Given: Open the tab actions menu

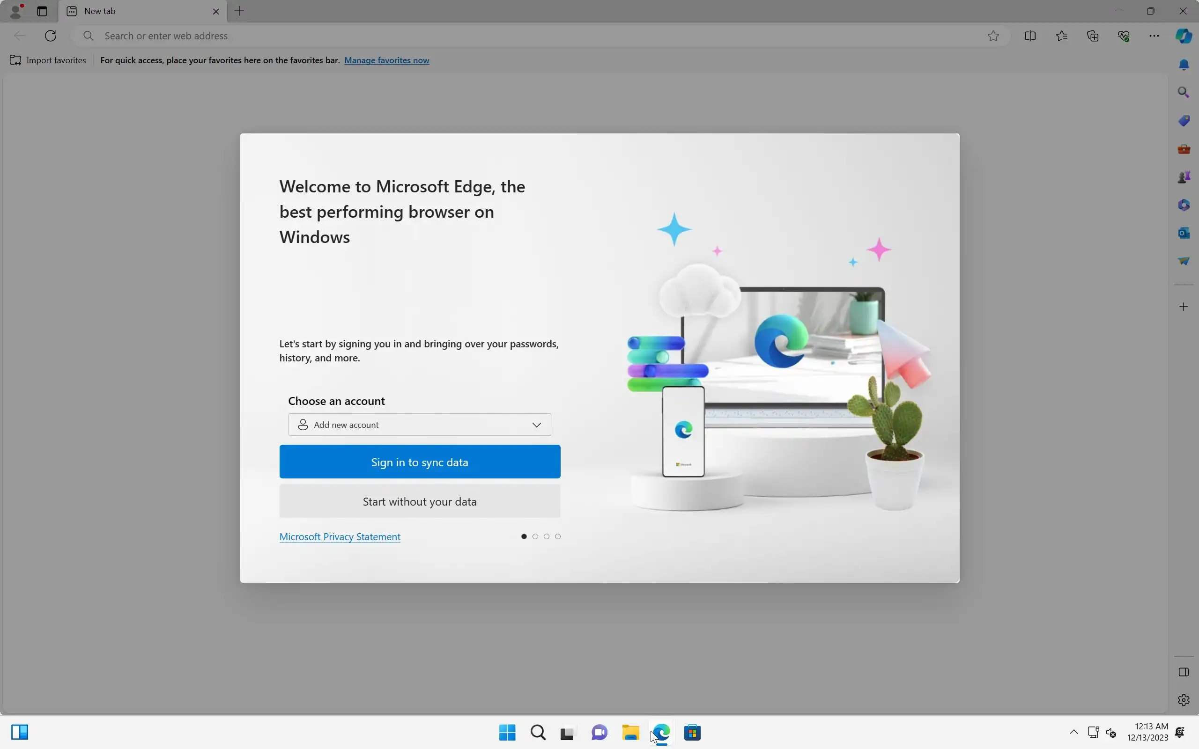Looking at the screenshot, I should tap(42, 11).
